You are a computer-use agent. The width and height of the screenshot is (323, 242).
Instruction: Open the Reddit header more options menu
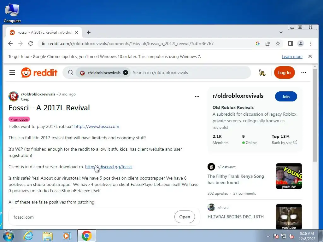pos(304,72)
